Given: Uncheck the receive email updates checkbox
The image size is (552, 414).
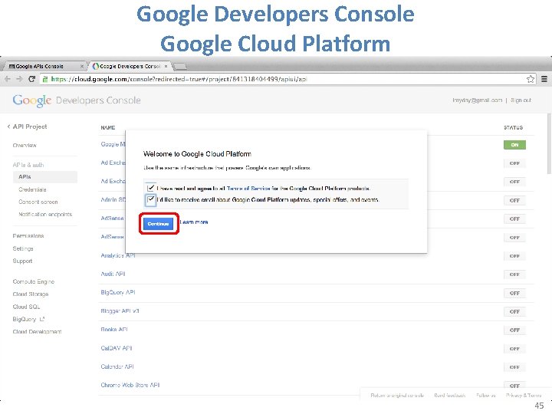Looking at the screenshot, I should pos(151,200).
